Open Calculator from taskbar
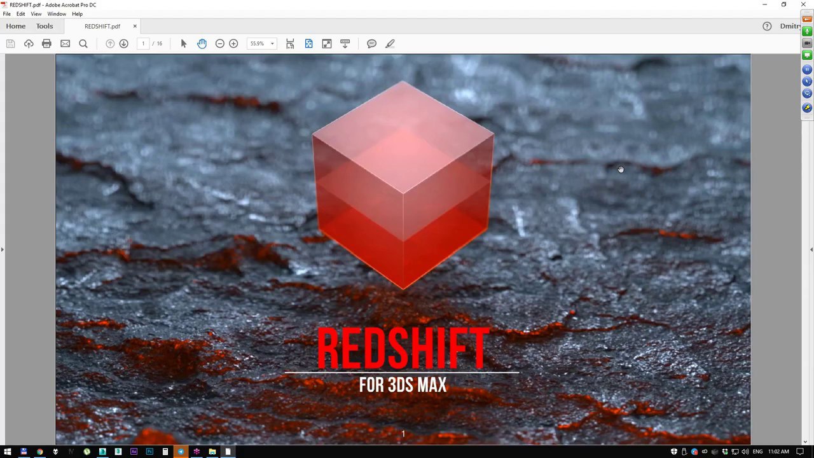The width and height of the screenshot is (814, 458). click(165, 452)
